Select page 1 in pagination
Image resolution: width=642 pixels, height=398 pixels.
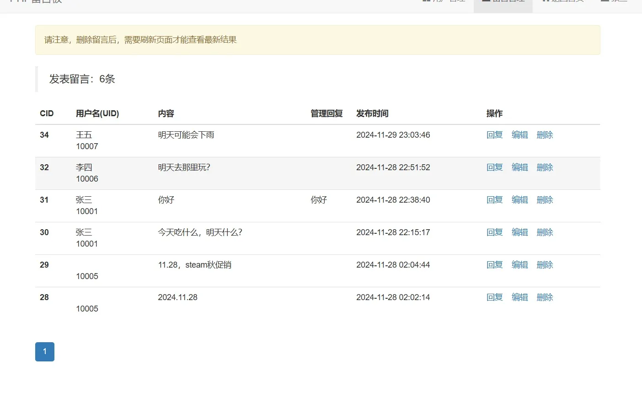tap(44, 351)
